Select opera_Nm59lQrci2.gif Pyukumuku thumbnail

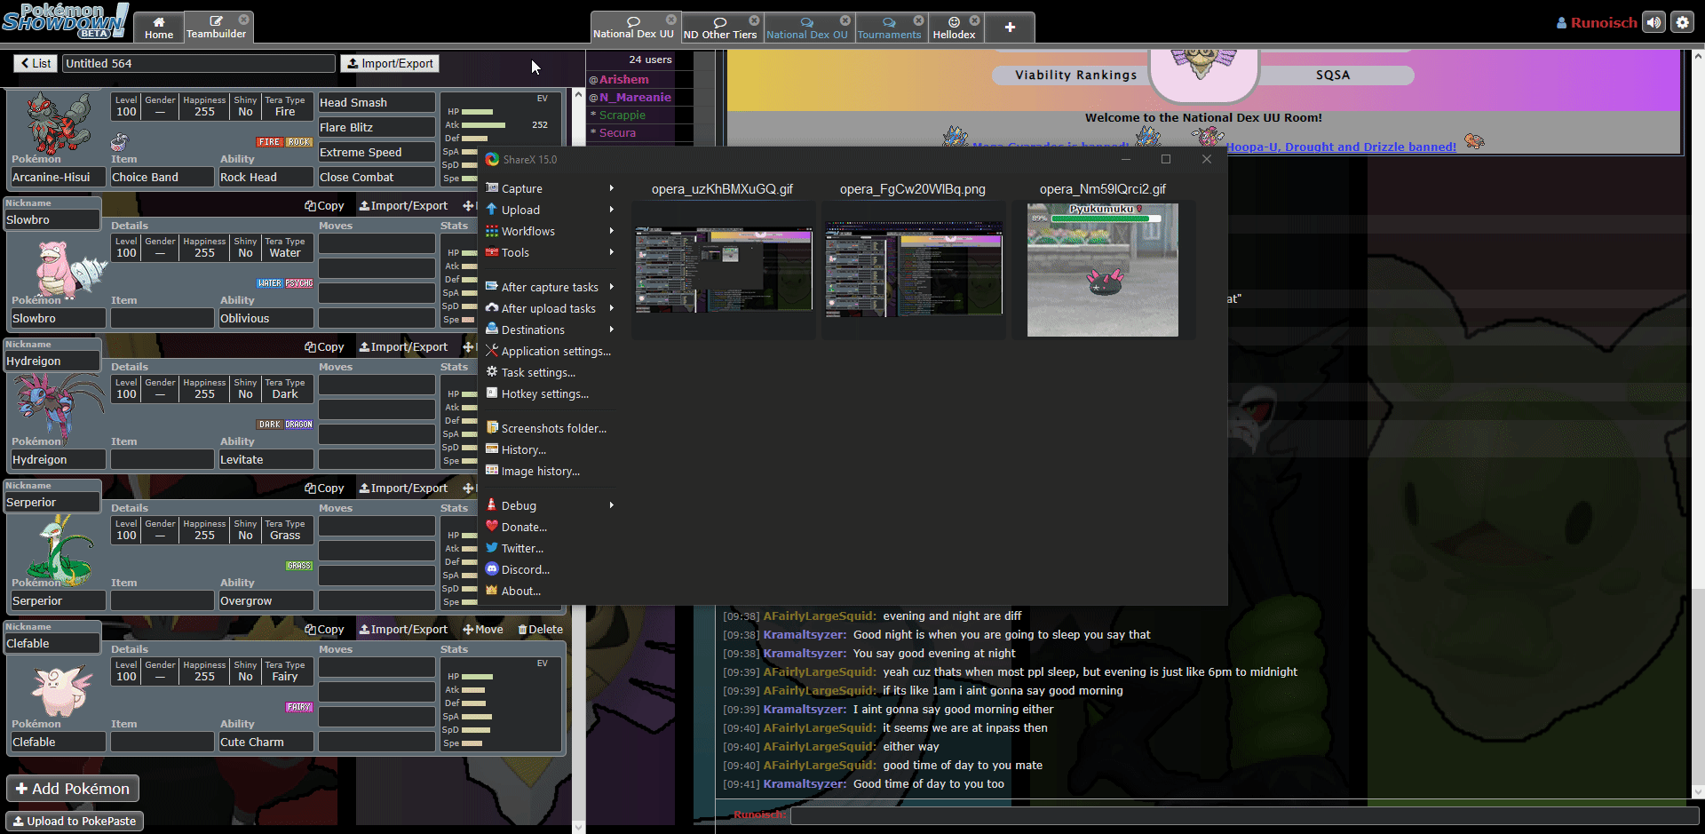(1103, 270)
